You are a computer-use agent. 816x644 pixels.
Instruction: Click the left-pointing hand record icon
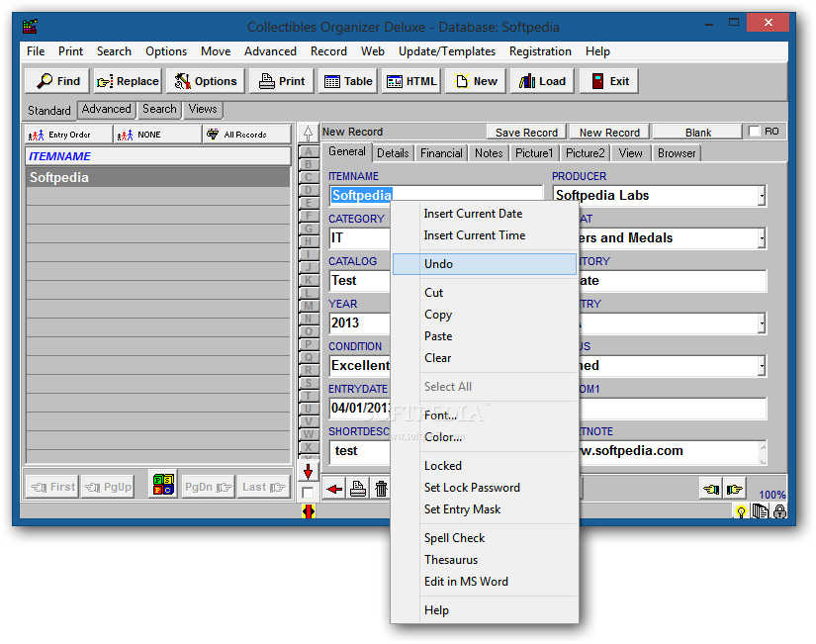711,489
